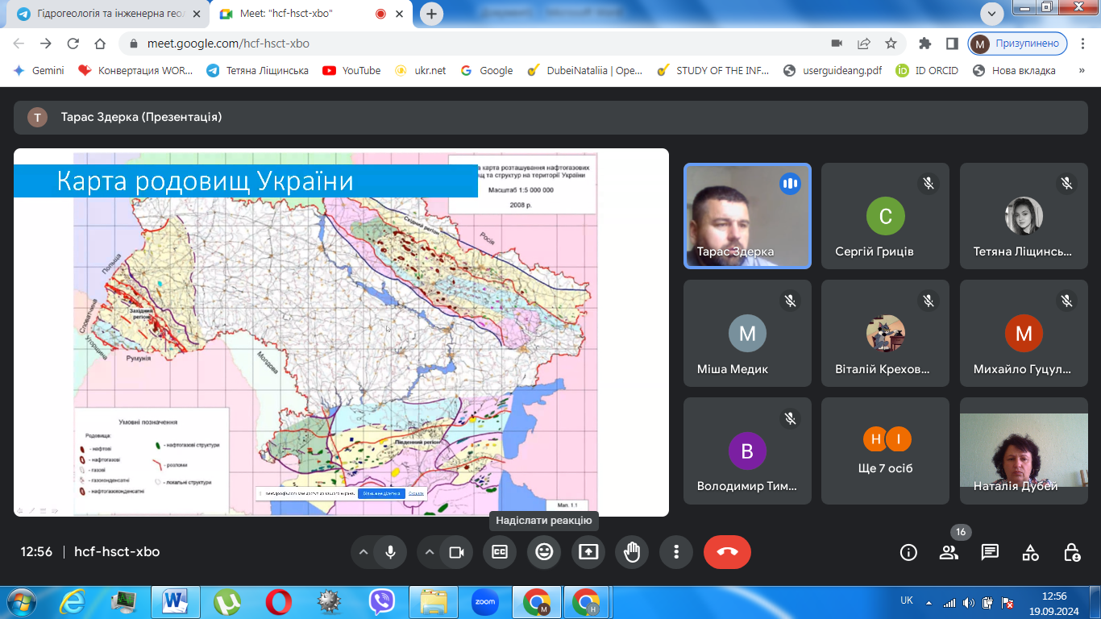Open the Send reaction emoji button
The height and width of the screenshot is (619, 1101).
[544, 552]
